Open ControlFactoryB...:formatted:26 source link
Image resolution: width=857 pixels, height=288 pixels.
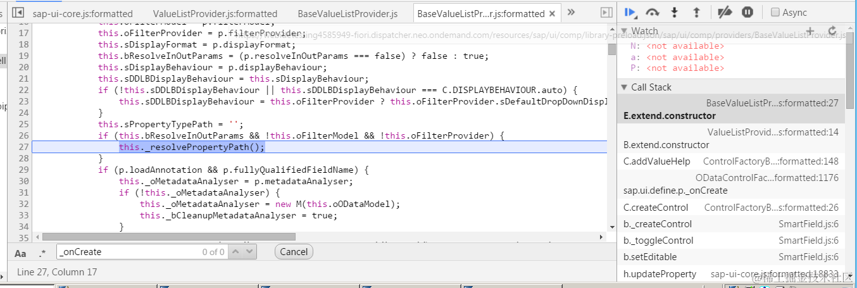(x=772, y=208)
